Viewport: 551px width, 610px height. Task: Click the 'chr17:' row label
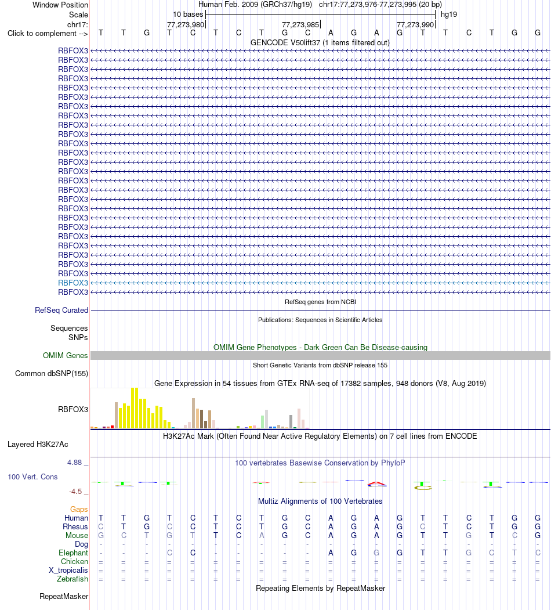[77, 24]
